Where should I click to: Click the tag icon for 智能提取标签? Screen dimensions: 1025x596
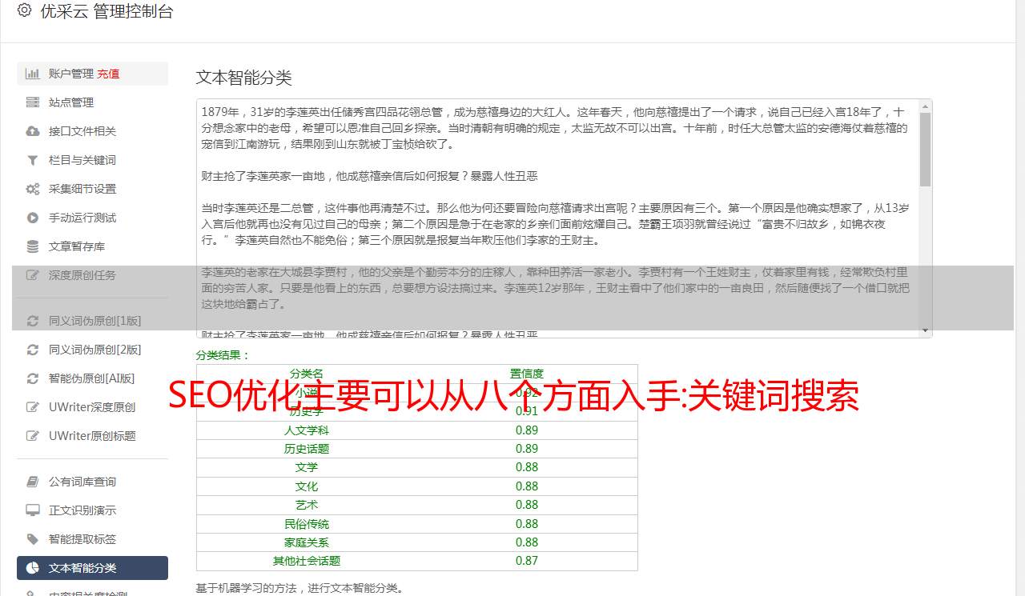pyautogui.click(x=33, y=539)
